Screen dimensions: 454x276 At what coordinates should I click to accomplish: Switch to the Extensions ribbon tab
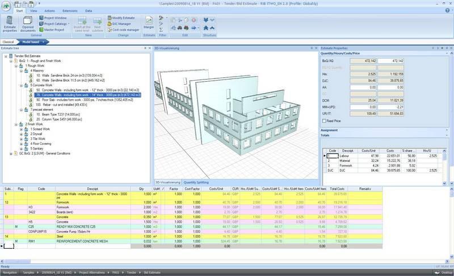click(70, 11)
